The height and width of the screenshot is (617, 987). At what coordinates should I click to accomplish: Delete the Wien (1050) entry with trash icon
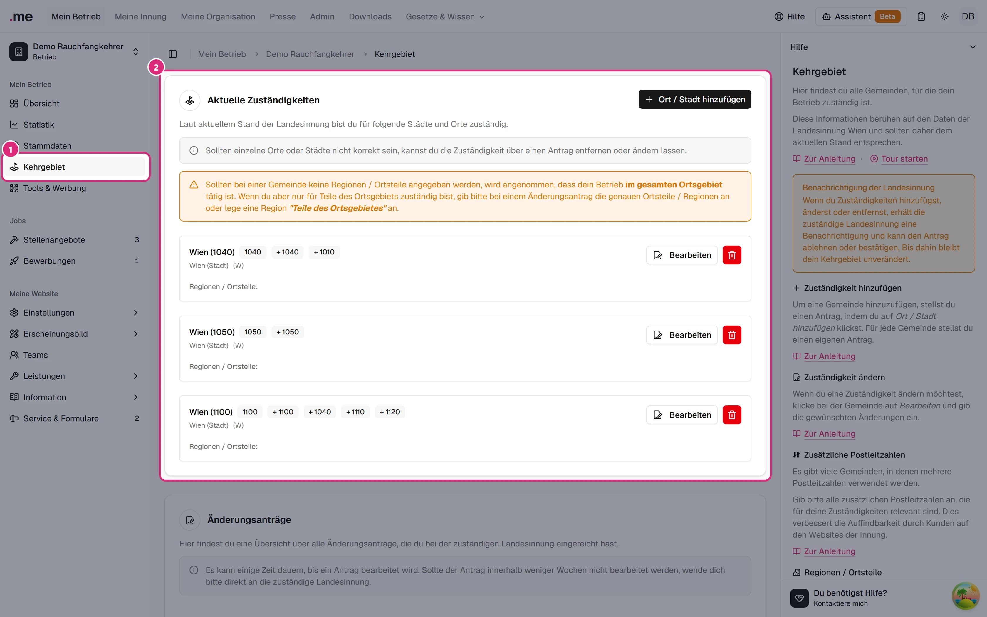tap(732, 335)
